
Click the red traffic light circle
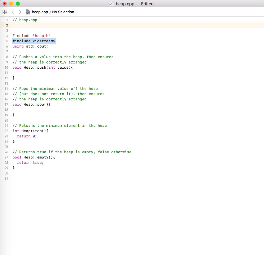point(5,4)
